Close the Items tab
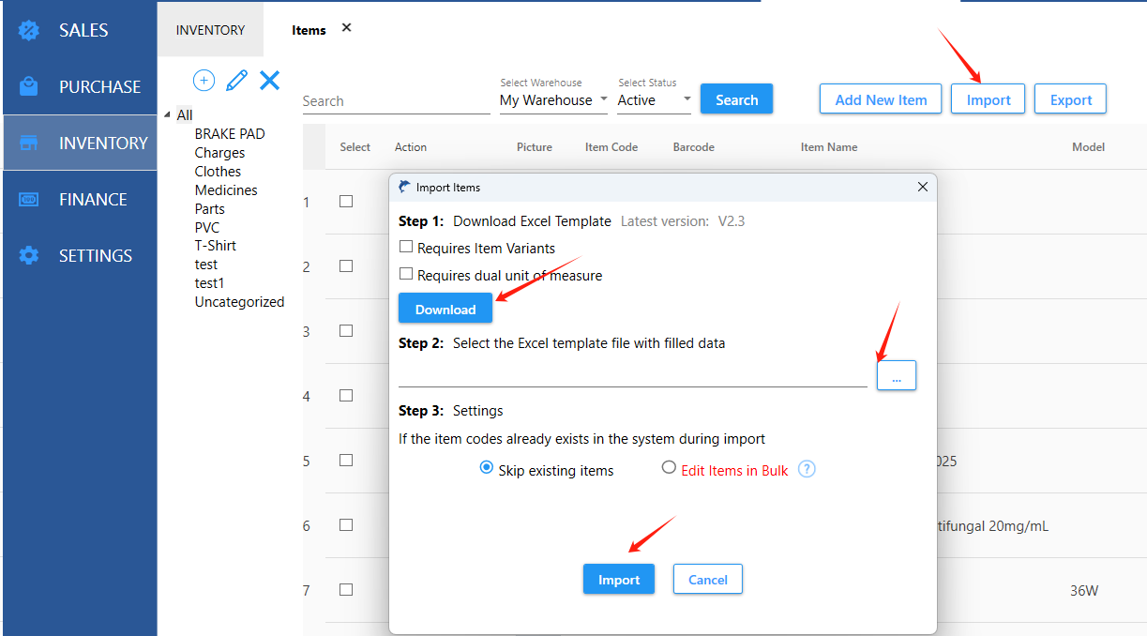This screenshot has height=636, width=1147. click(x=346, y=28)
